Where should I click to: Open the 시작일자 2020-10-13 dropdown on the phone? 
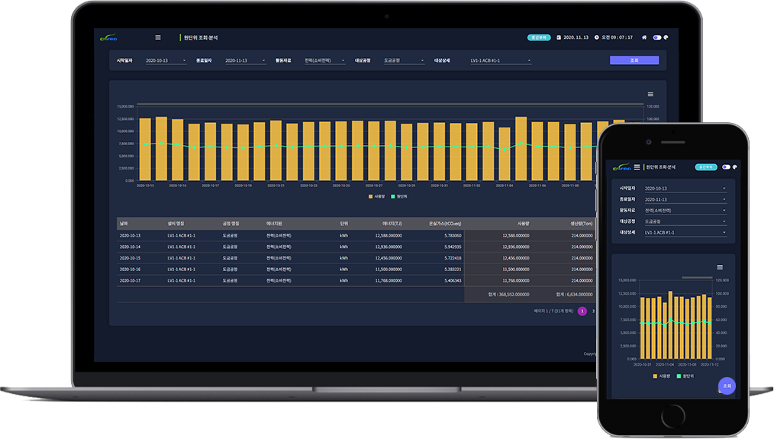[x=685, y=189]
